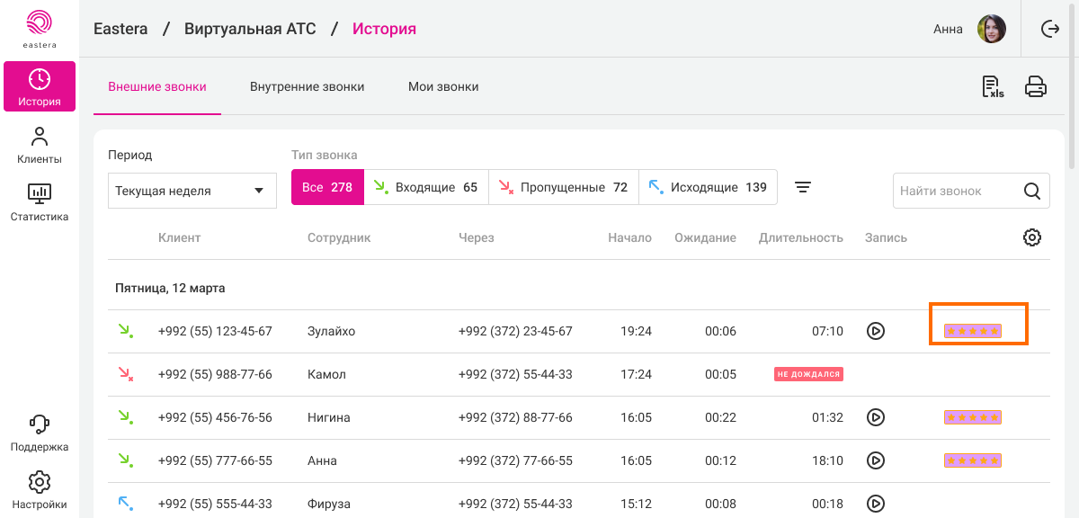Screen dimensions: 1079x518
Task: Open the additional filters icon
Action: [803, 187]
